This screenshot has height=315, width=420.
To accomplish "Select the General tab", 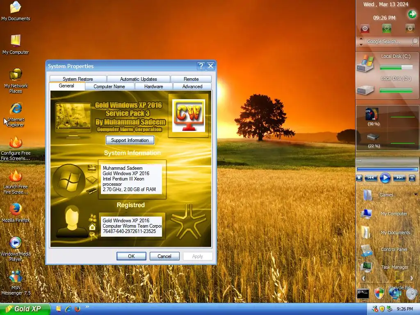I will coord(67,86).
